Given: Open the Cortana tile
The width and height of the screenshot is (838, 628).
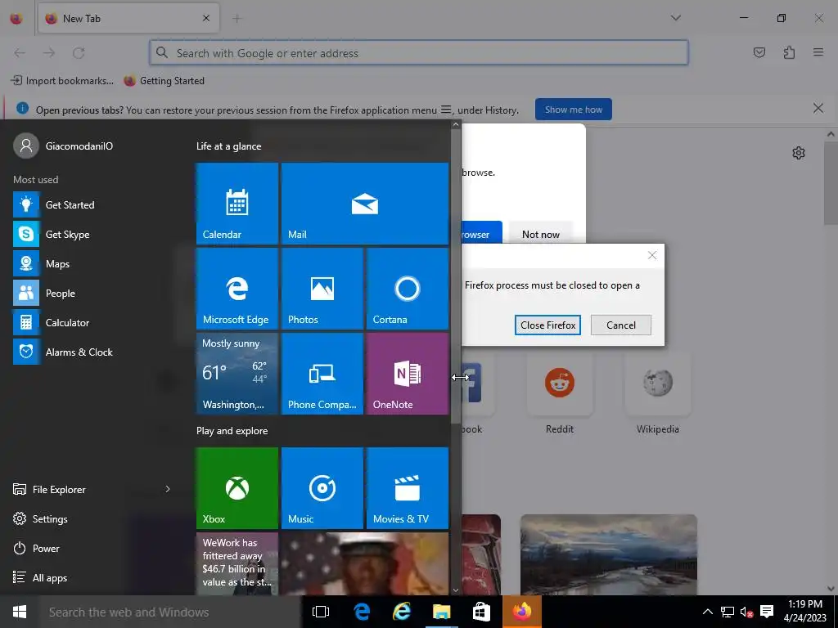Looking at the screenshot, I should 408,289.
